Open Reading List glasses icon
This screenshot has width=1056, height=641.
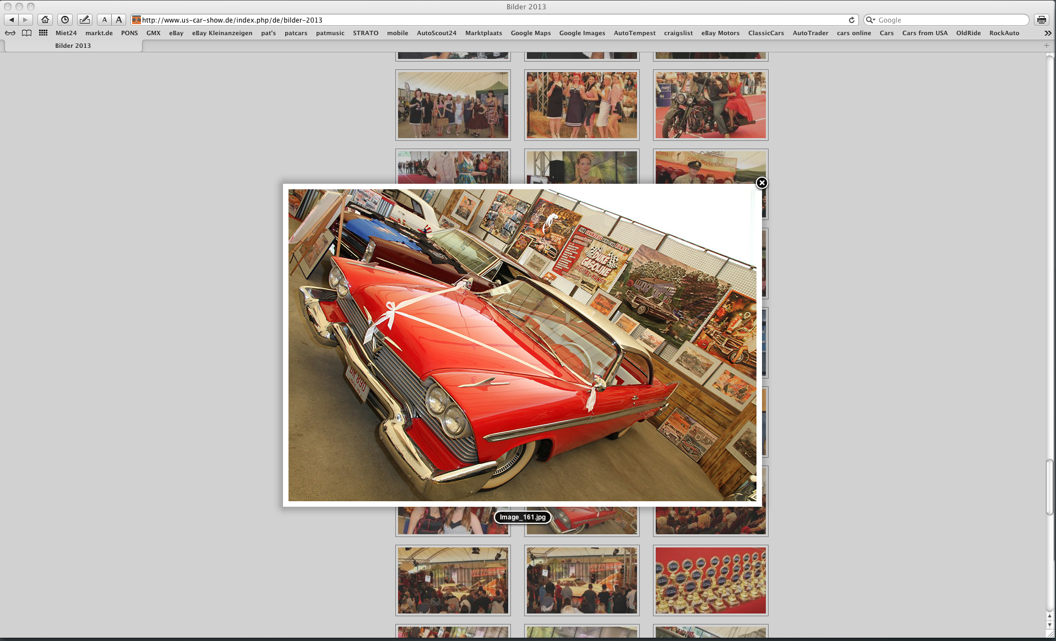[x=10, y=33]
